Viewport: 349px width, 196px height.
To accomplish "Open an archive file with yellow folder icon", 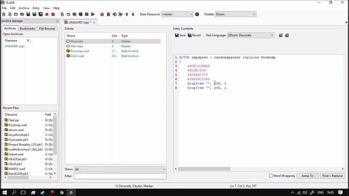I will point(16,14).
